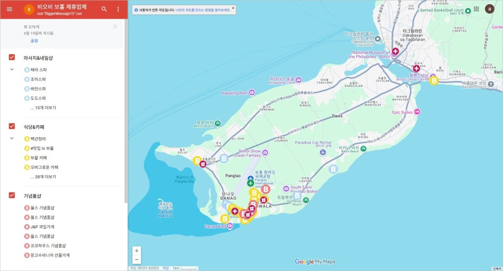This screenshot has height=271, width=503.
Task: Click the 약관 terms link at bottom
Action: [166, 268]
